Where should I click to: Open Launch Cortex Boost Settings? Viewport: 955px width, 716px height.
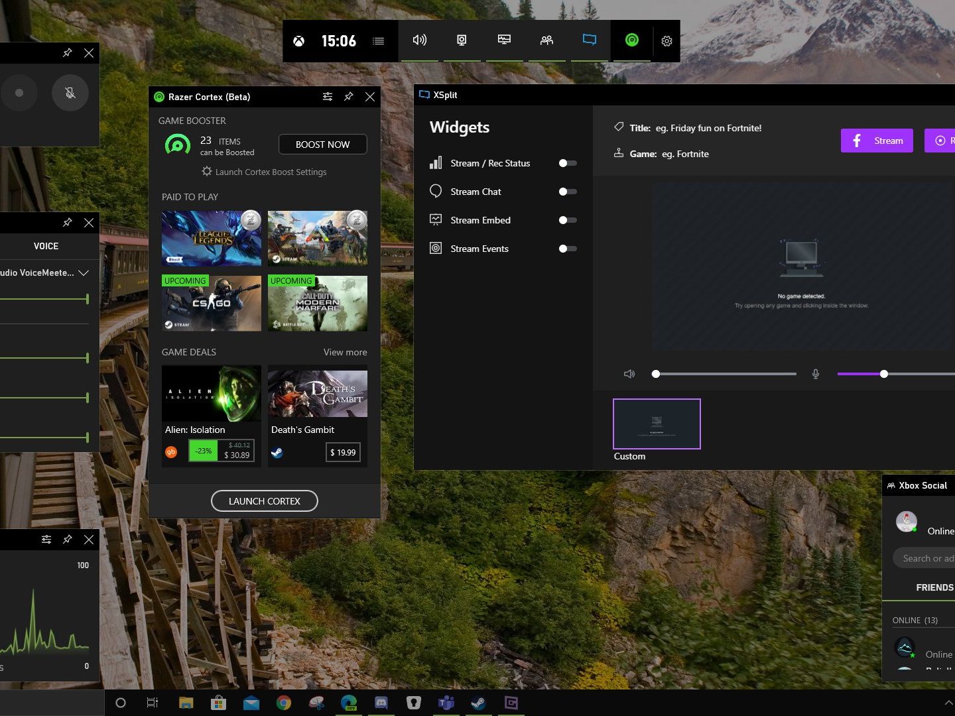click(264, 172)
